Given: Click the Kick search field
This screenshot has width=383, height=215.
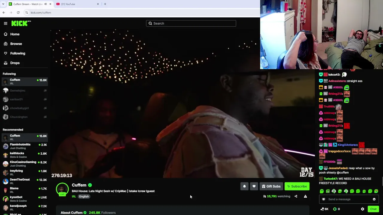Looking at the screenshot, I should [191, 23].
